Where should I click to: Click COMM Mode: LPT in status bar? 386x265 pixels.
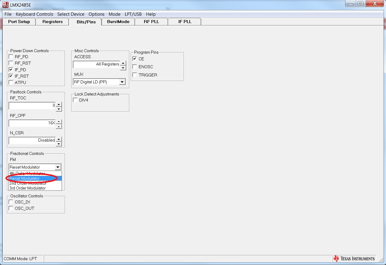pos(20,259)
